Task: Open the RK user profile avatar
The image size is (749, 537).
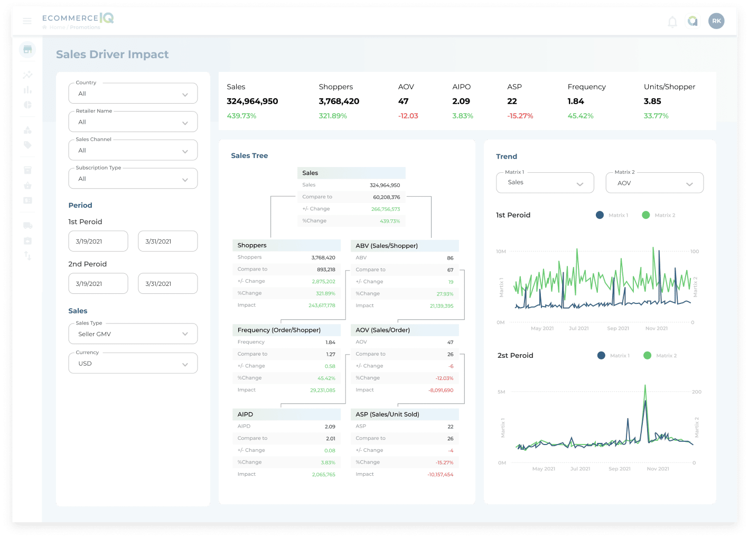Action: pyautogui.click(x=716, y=21)
